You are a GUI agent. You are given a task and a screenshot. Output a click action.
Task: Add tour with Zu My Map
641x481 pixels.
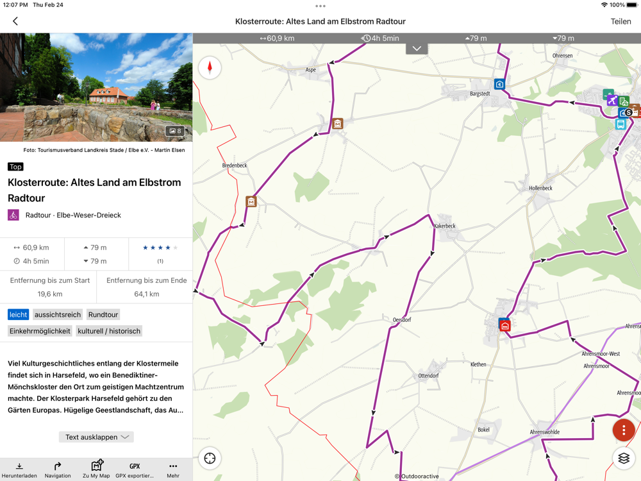96,469
